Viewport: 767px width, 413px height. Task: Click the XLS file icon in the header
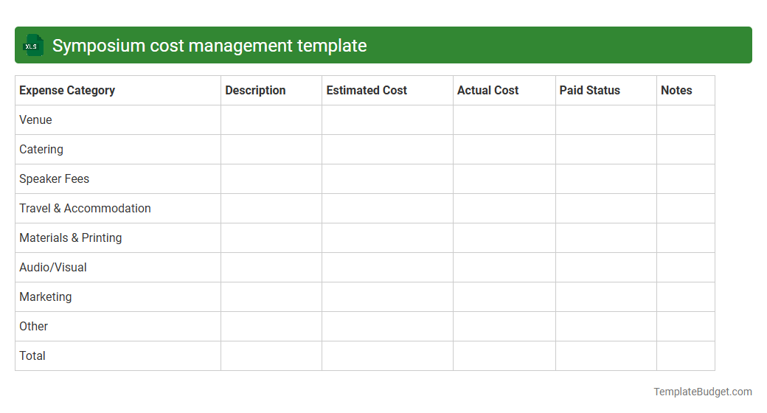(32, 46)
